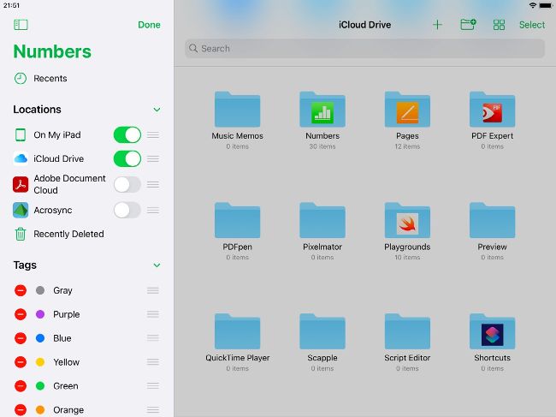Screen dimensions: 556x417
Task: Open the PDF Expert folder
Action: [x=492, y=110]
